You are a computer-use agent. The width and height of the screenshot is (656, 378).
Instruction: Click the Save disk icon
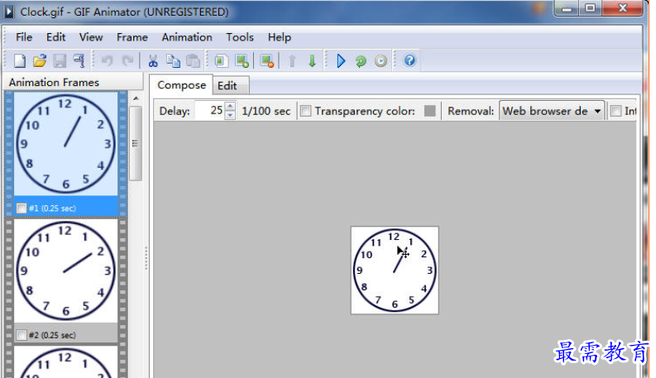coord(60,61)
